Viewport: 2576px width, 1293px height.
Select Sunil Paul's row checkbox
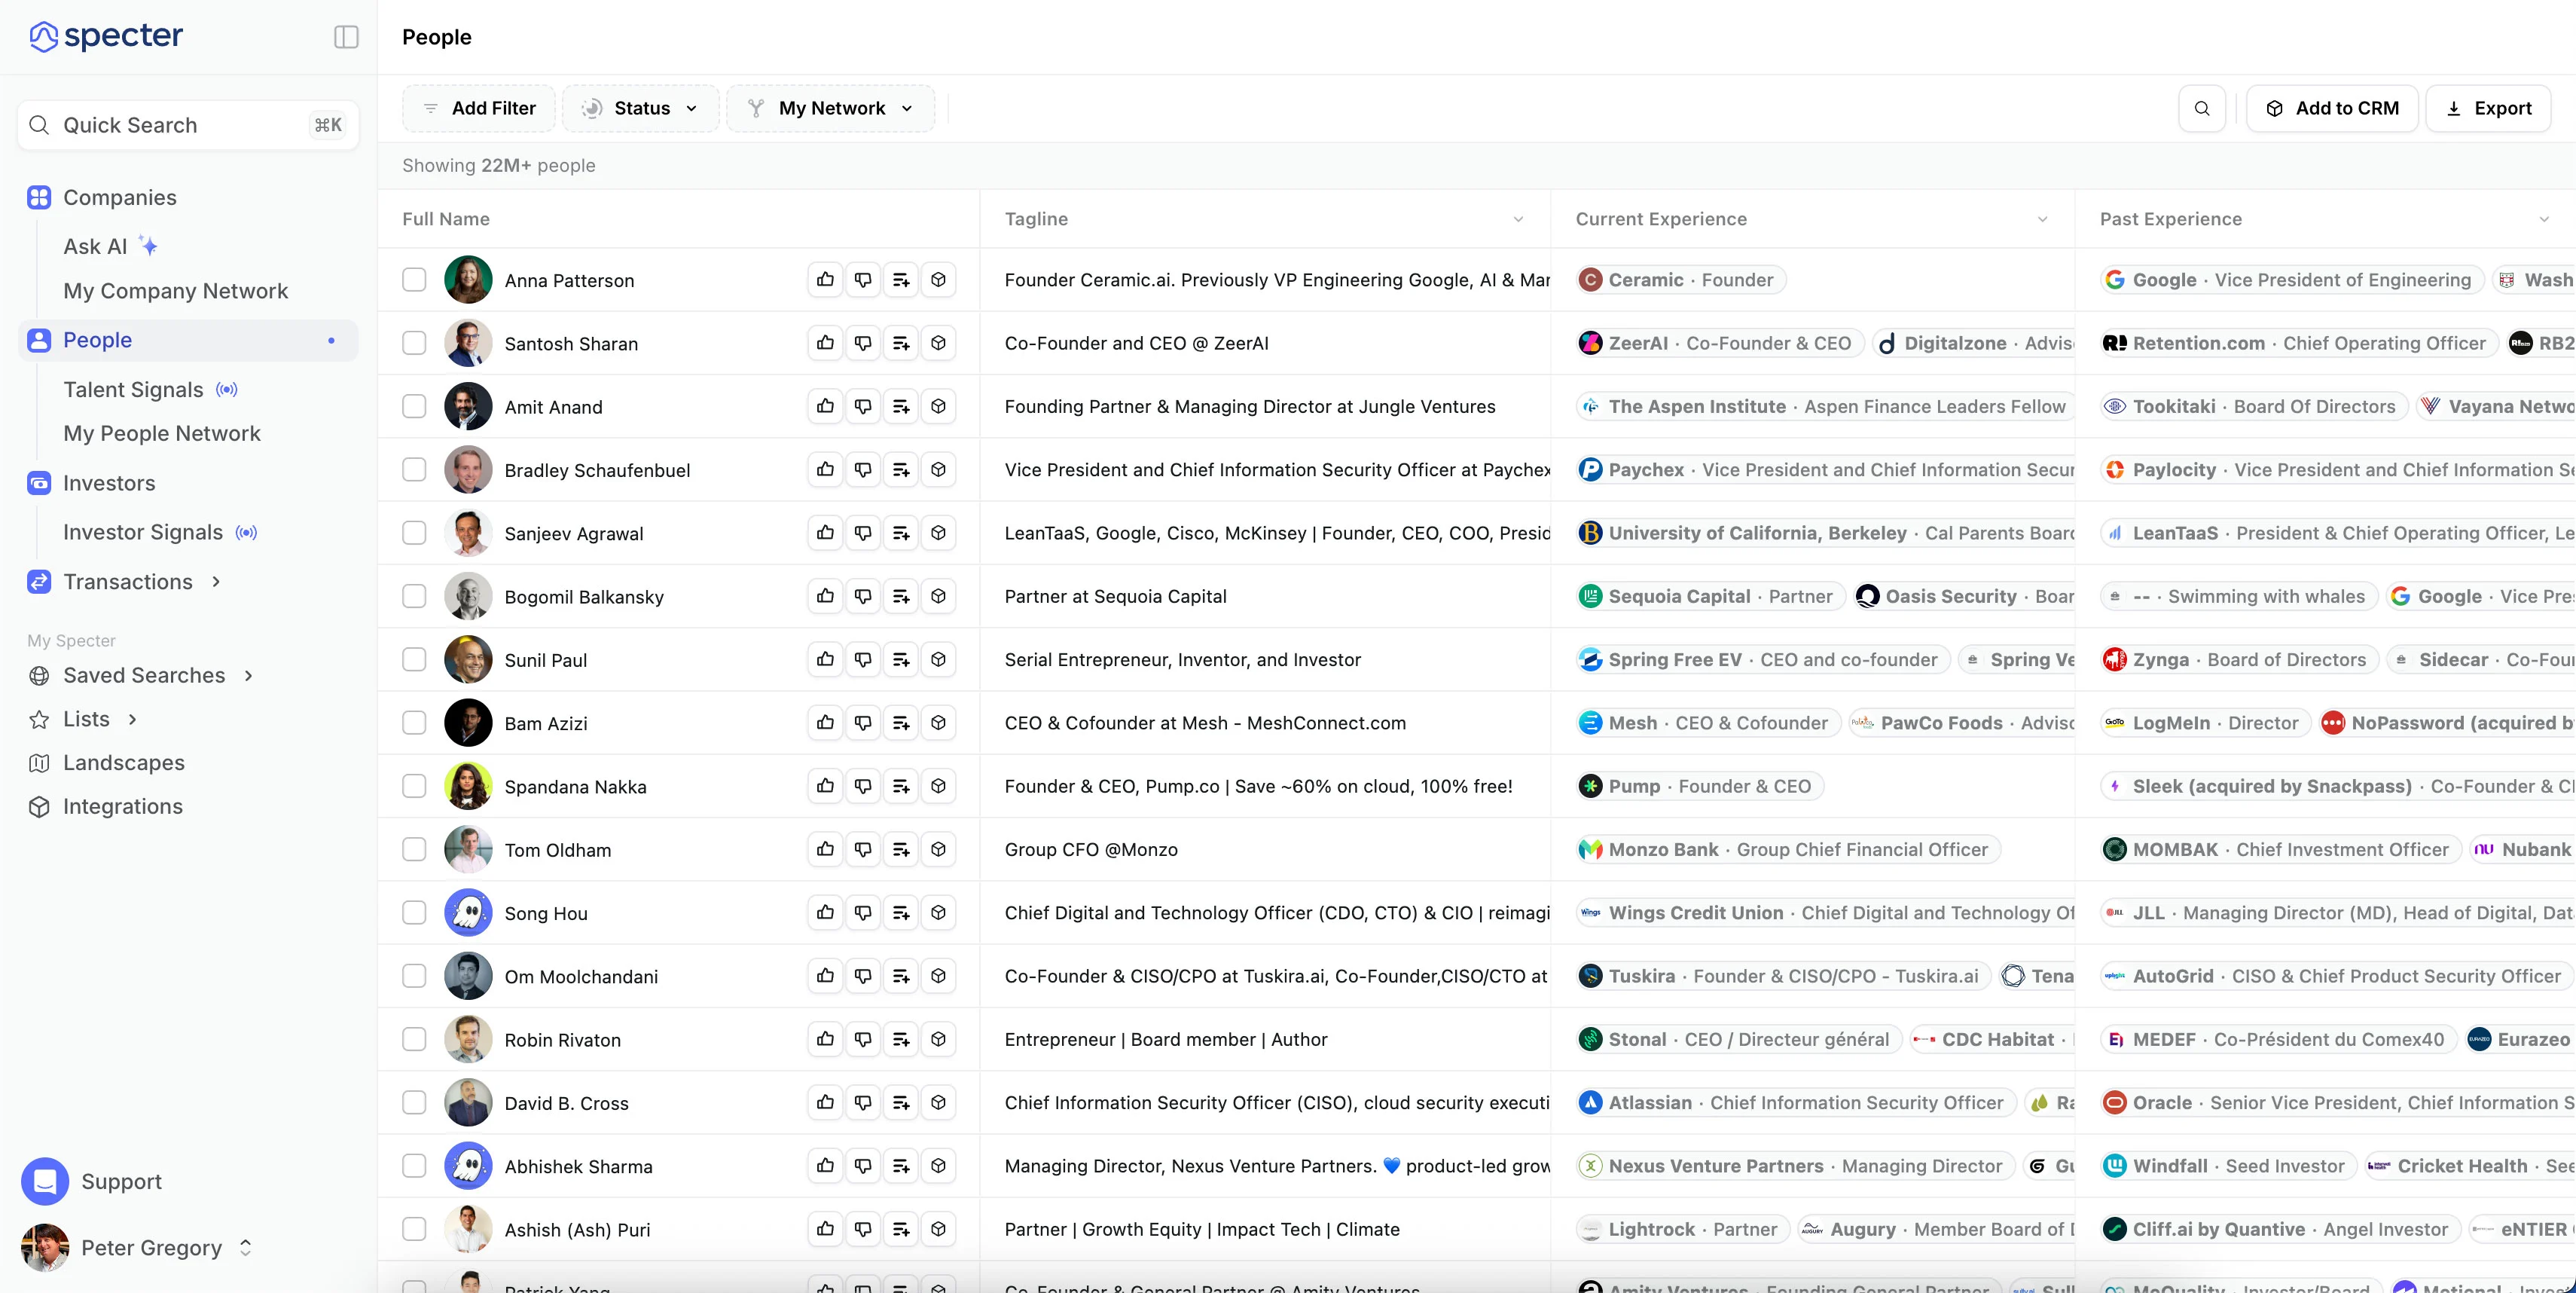click(414, 659)
